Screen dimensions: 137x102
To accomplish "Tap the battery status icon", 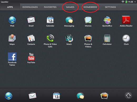I will click(126, 2).
